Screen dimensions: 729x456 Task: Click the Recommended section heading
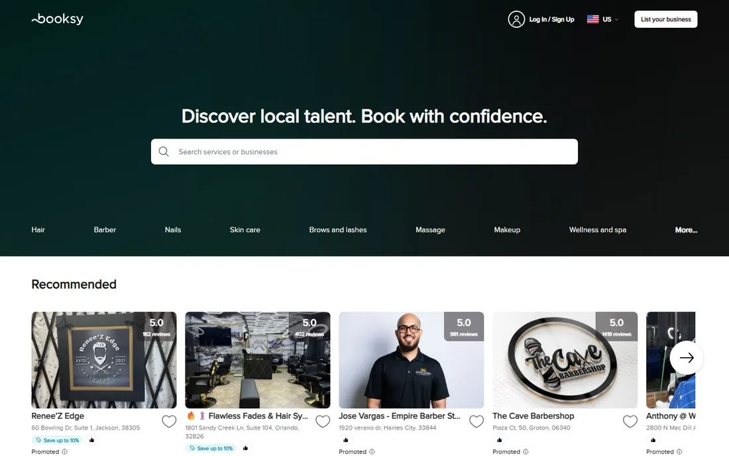(74, 284)
